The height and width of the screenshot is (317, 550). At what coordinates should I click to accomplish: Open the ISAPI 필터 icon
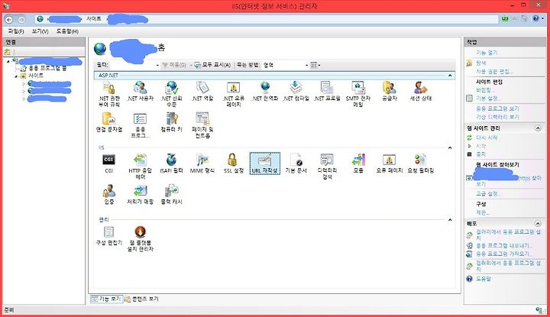click(x=171, y=163)
